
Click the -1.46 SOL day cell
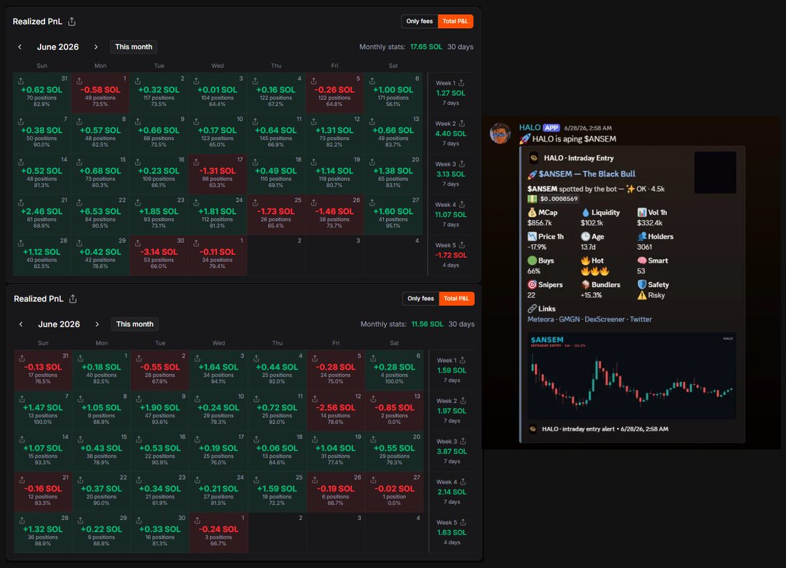point(335,215)
